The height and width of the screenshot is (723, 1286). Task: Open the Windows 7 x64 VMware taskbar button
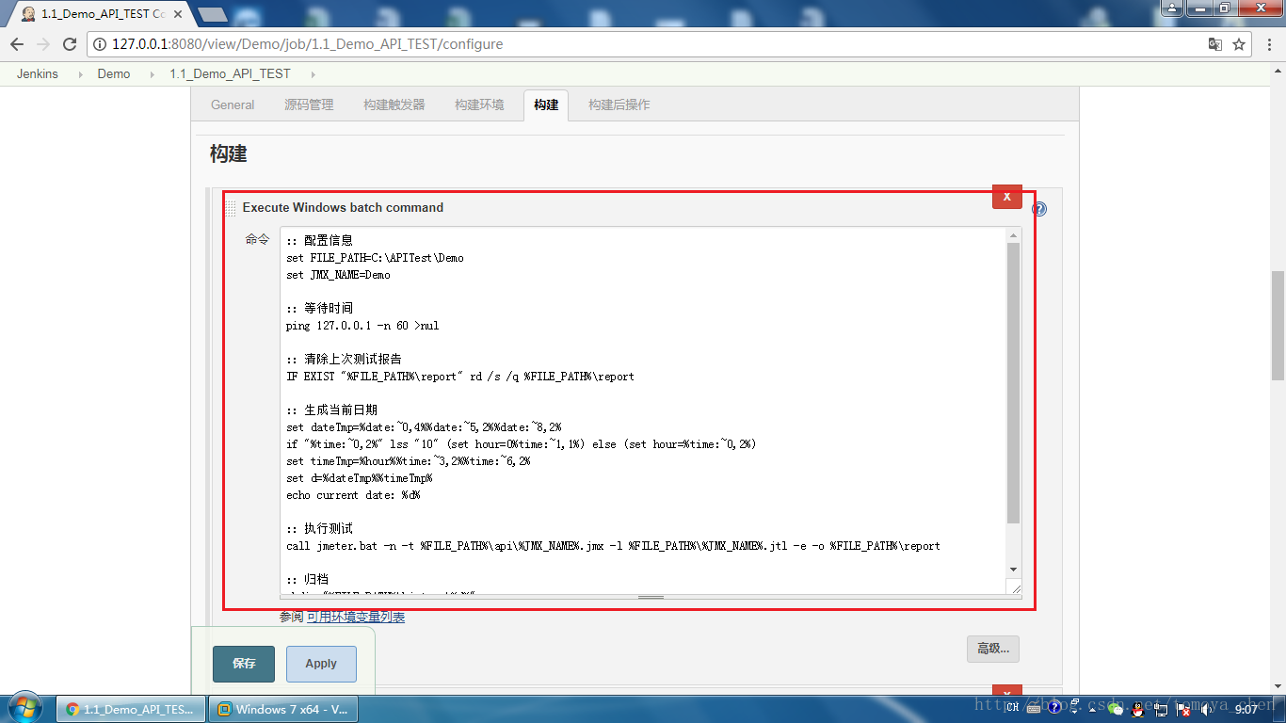point(283,709)
